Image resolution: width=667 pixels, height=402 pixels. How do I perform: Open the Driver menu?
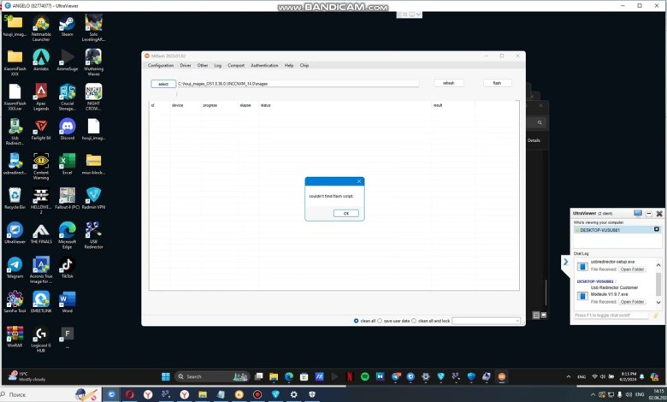click(x=186, y=66)
